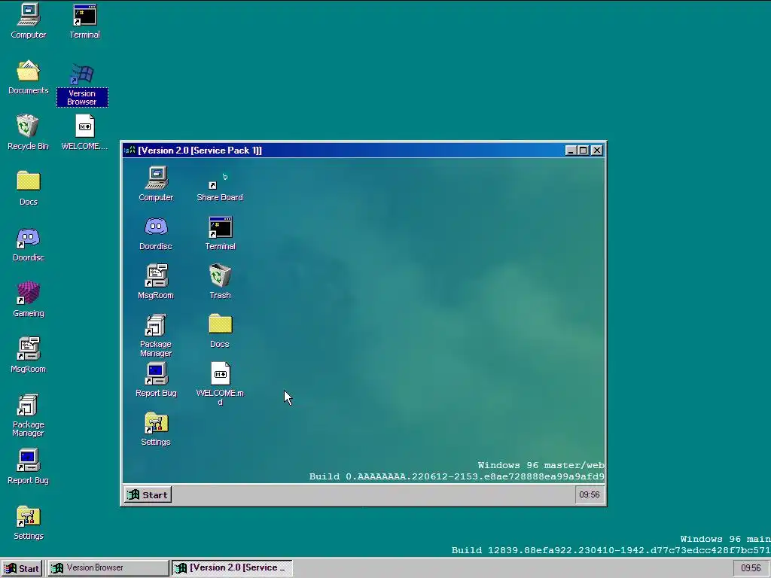Click the Start button inside Version 2.0 window
Image resolution: width=771 pixels, height=578 pixels.
[148, 494]
